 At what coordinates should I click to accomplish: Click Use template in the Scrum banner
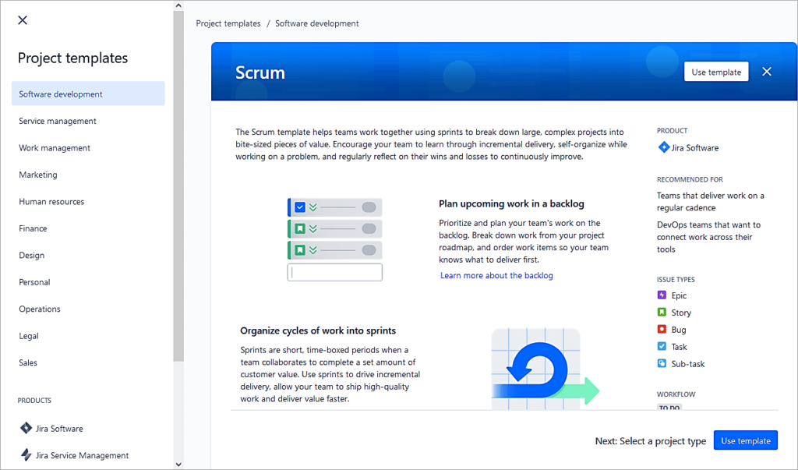[715, 71]
